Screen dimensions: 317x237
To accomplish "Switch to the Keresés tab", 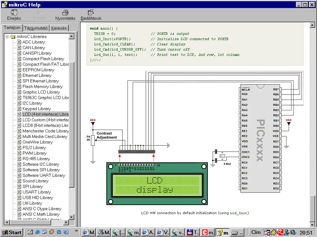I will tap(59, 28).
